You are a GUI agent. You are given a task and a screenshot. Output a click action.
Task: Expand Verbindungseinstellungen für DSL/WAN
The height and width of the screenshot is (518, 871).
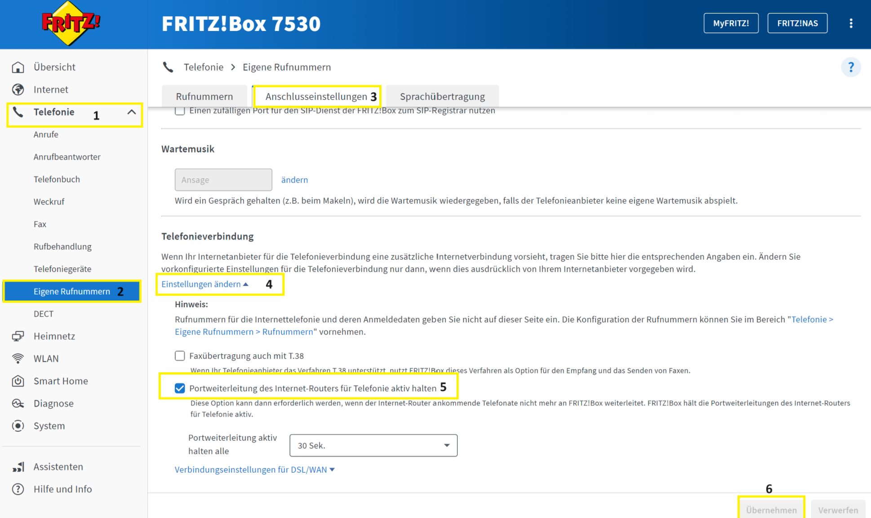(254, 470)
